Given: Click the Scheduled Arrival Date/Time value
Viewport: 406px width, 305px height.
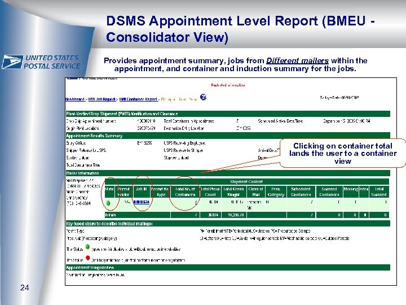Looking at the screenshot, I should pos(346,121).
